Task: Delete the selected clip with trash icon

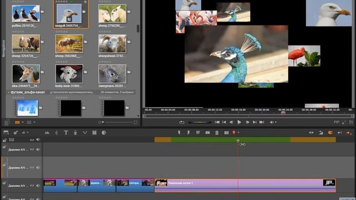Action: (217, 133)
